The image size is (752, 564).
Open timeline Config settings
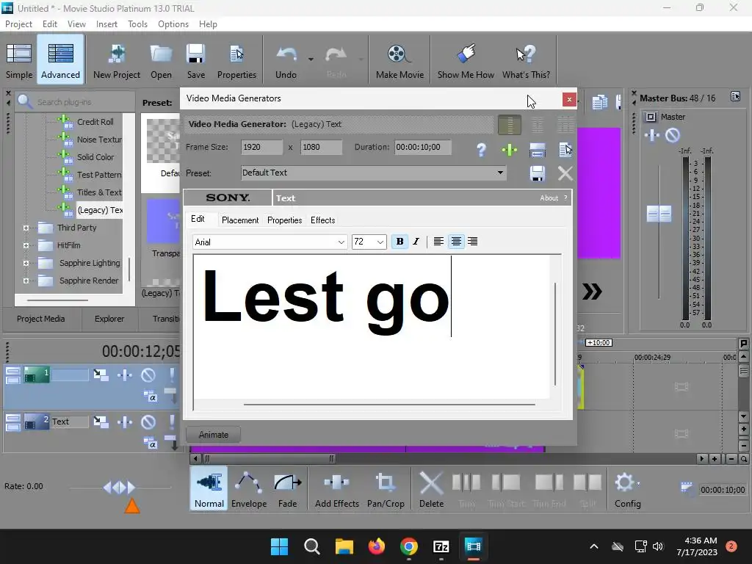click(x=627, y=488)
